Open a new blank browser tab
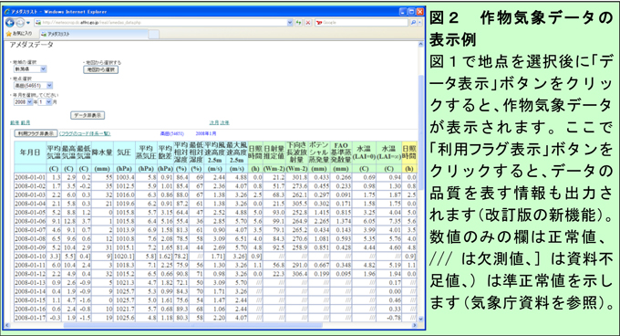The image size is (620, 336). pos(154,35)
